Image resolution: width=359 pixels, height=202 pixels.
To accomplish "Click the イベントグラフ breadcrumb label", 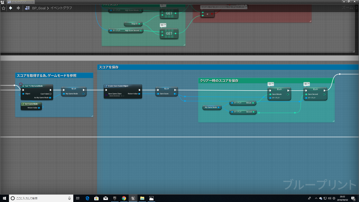I will pos(61,8).
